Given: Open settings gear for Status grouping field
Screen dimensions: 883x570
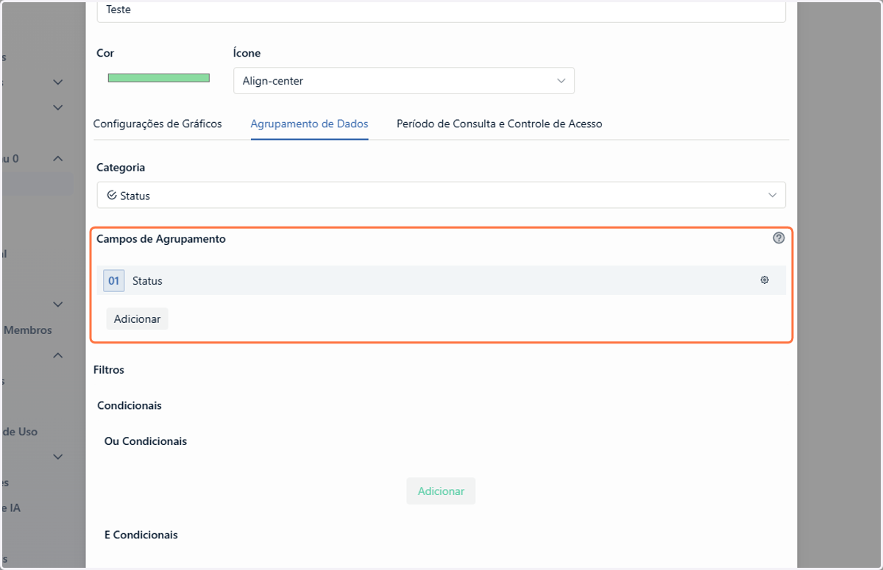Looking at the screenshot, I should click(765, 280).
